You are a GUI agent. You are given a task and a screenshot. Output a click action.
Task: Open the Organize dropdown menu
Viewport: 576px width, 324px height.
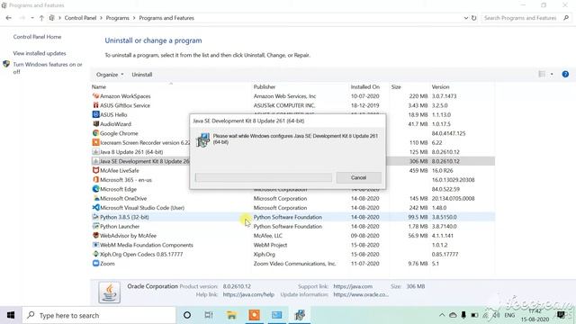pyautogui.click(x=110, y=75)
